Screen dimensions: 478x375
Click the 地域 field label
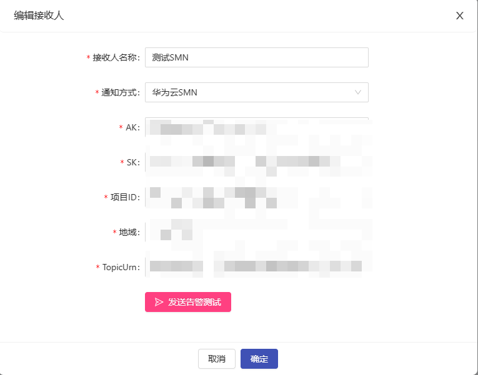click(x=129, y=232)
